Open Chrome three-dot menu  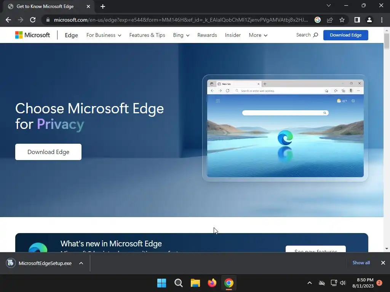click(382, 20)
